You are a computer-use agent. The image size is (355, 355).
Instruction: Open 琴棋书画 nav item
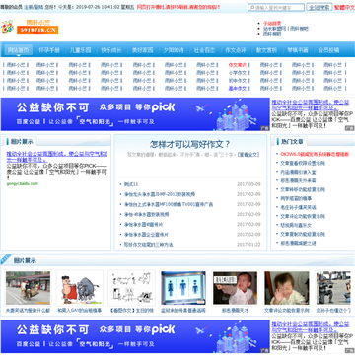(298, 50)
